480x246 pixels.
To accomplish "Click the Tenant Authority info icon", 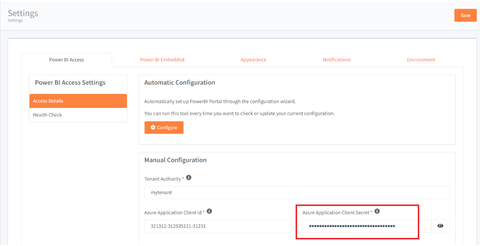I will (189, 178).
